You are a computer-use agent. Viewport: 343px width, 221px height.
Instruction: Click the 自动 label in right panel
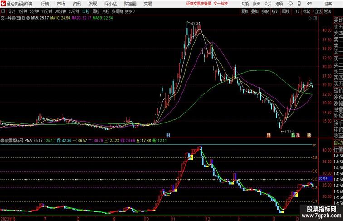[338, 142]
